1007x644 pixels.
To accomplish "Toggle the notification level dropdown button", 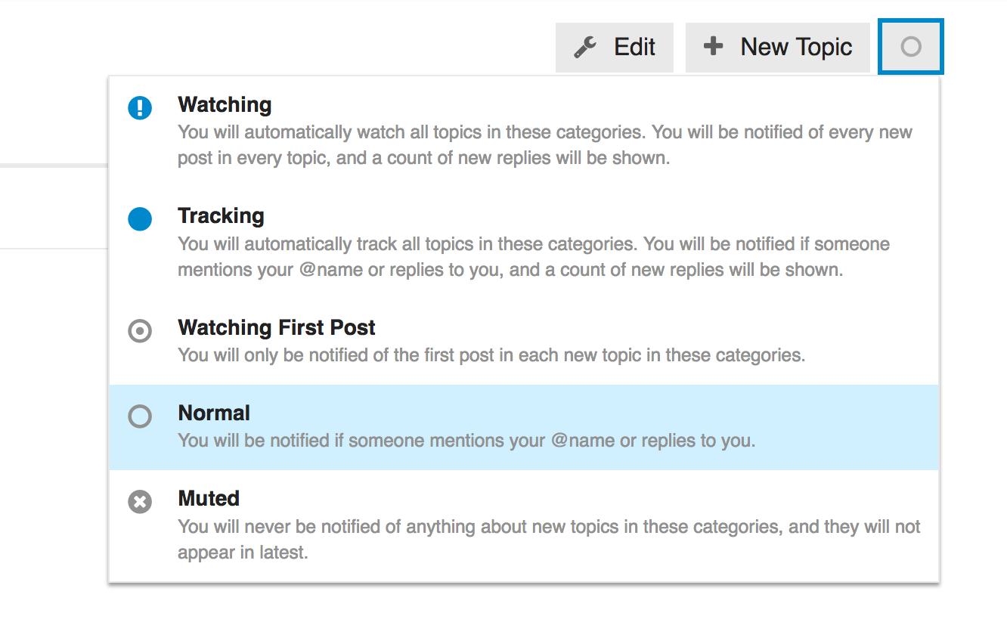I will coord(910,47).
